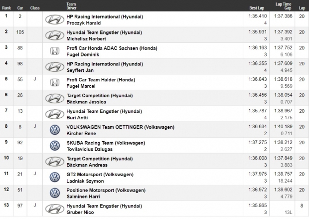Click Honda logo next to Fugel Marcel
The width and height of the screenshot is (309, 219).
click(x=54, y=83)
